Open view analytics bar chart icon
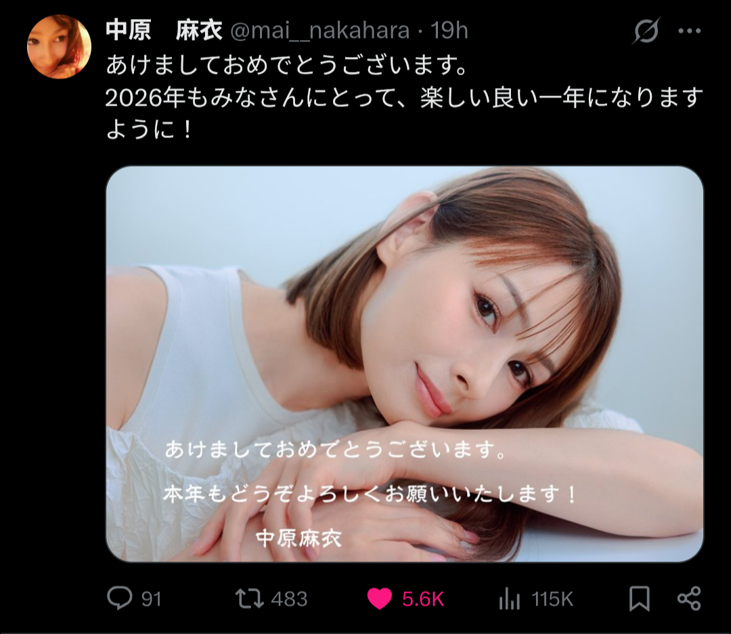Viewport: 731px width, 634px height. point(509,599)
